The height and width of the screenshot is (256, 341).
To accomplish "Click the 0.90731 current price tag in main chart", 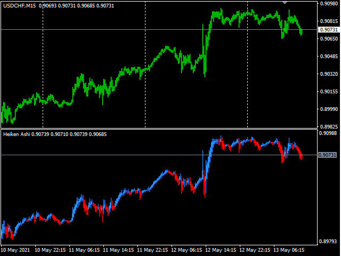I will [328, 30].
